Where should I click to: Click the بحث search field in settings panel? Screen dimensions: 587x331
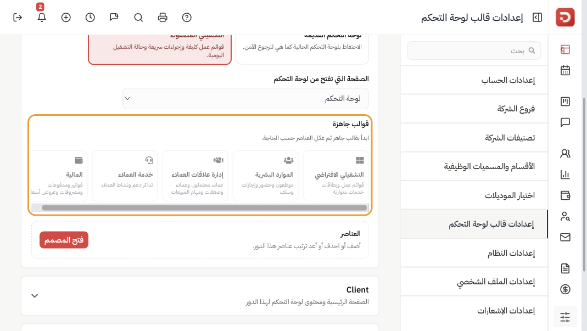click(474, 51)
